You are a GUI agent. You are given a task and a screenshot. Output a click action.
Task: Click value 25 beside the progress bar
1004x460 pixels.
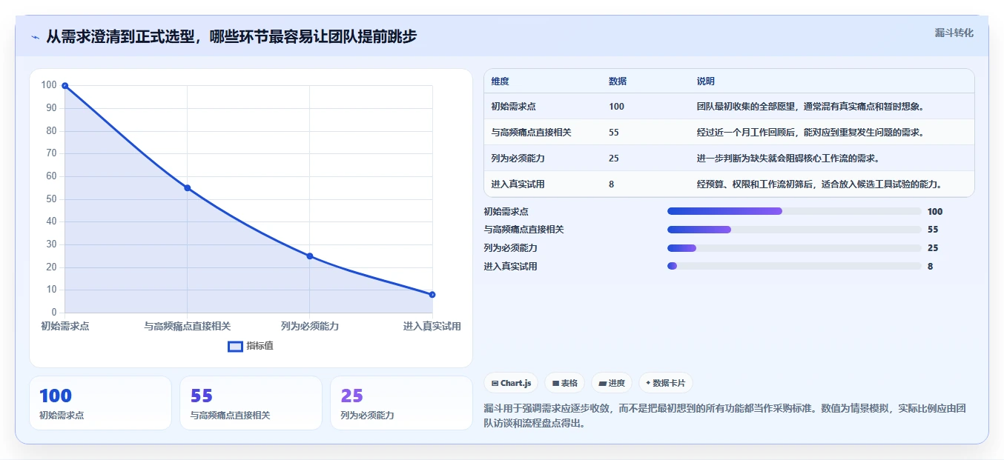point(933,248)
